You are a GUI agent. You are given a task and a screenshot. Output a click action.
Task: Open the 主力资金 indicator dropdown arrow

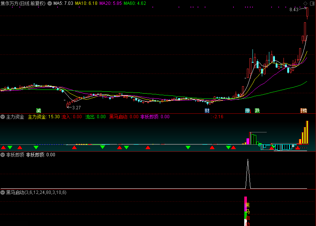point(3,117)
